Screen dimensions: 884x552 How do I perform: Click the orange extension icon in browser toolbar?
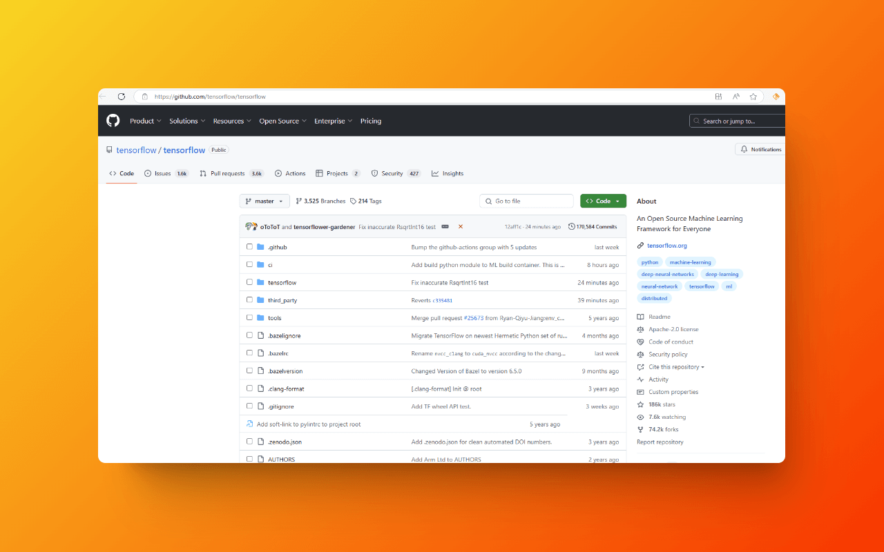click(776, 97)
